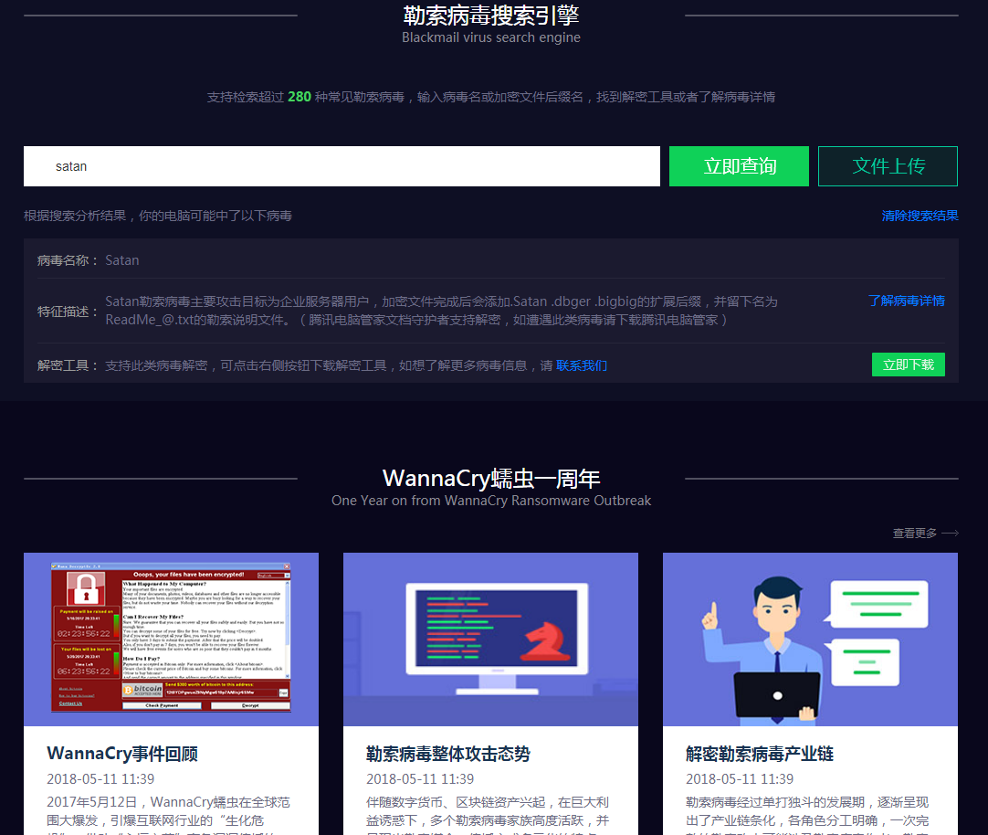Screen dimensions: 988x835
Task: Open the man with laptop thumbnail
Action: (x=810, y=639)
